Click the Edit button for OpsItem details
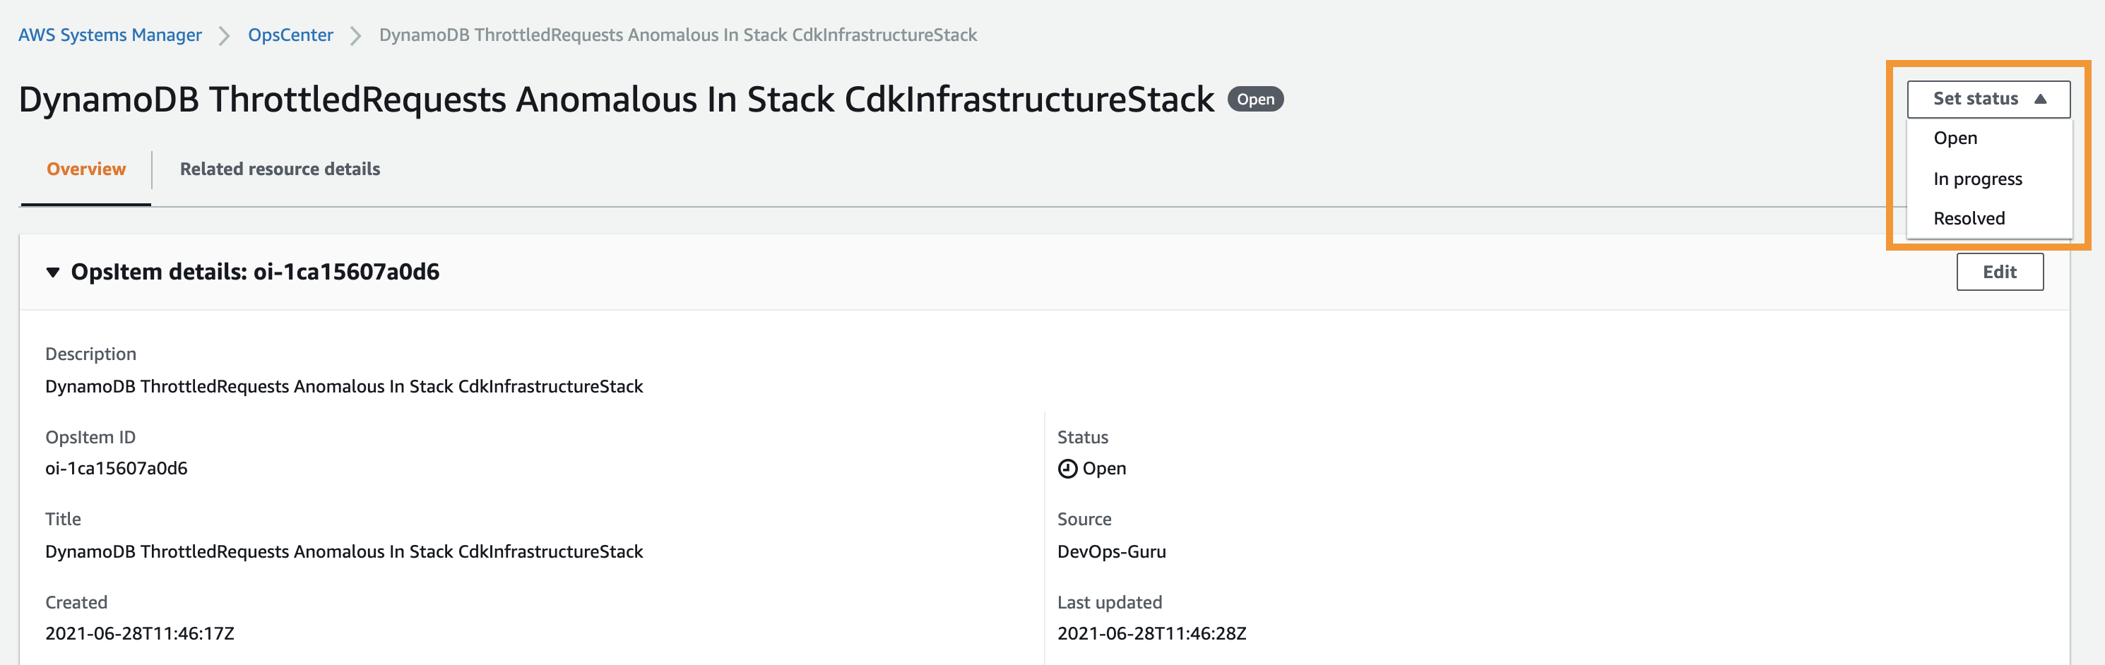The image size is (2105, 665). tap(2000, 272)
